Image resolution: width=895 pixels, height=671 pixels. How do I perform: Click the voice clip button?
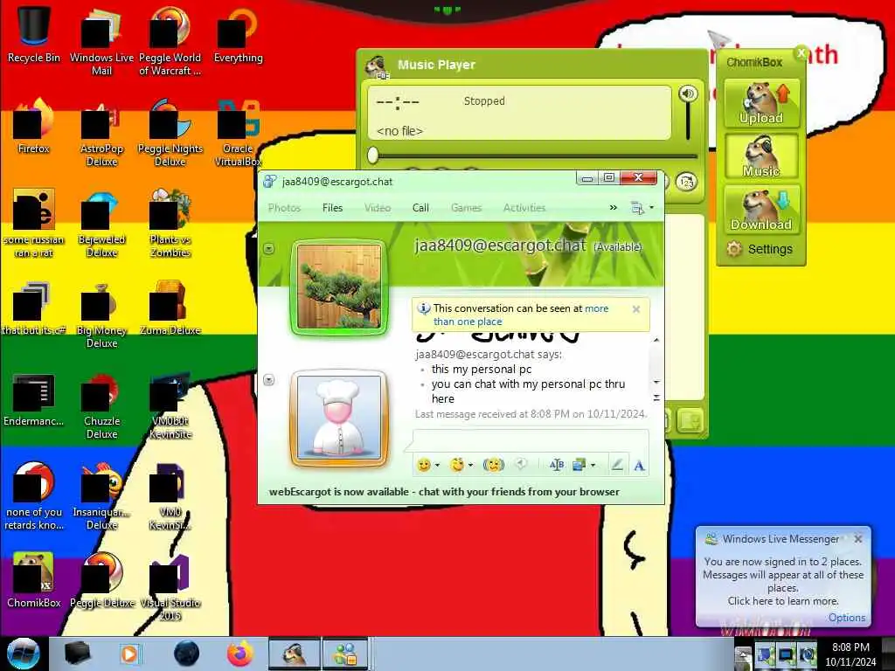click(x=520, y=465)
